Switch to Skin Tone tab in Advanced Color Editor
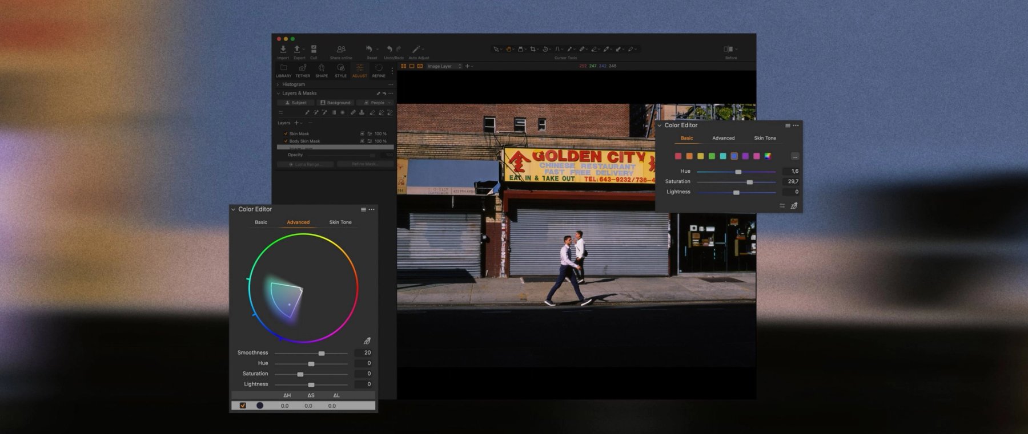This screenshot has width=1028, height=434. tap(340, 222)
